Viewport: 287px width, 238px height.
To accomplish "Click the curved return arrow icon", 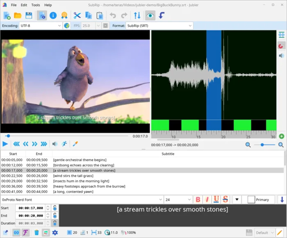I will (x=161, y=15).
